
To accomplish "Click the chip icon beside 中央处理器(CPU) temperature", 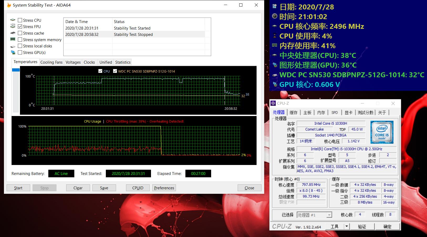I will tap(275, 55).
